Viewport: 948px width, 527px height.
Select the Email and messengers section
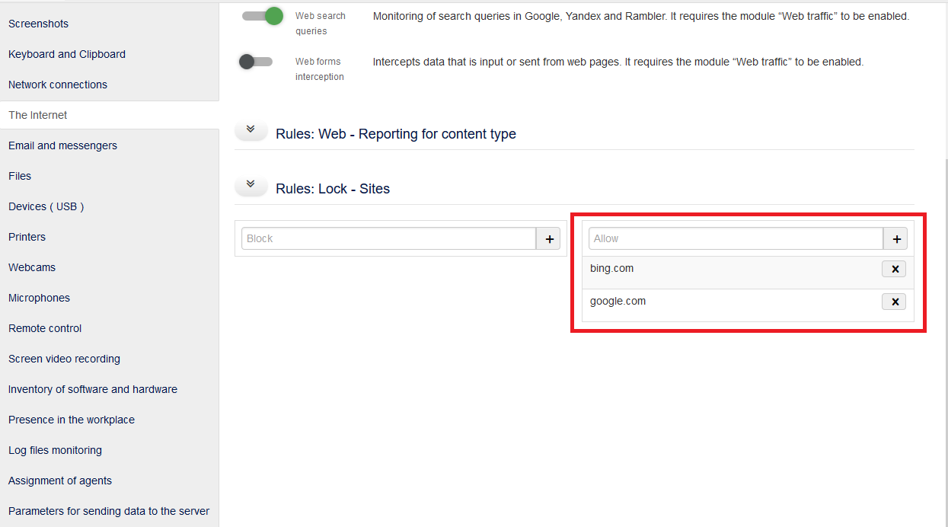[62, 145]
